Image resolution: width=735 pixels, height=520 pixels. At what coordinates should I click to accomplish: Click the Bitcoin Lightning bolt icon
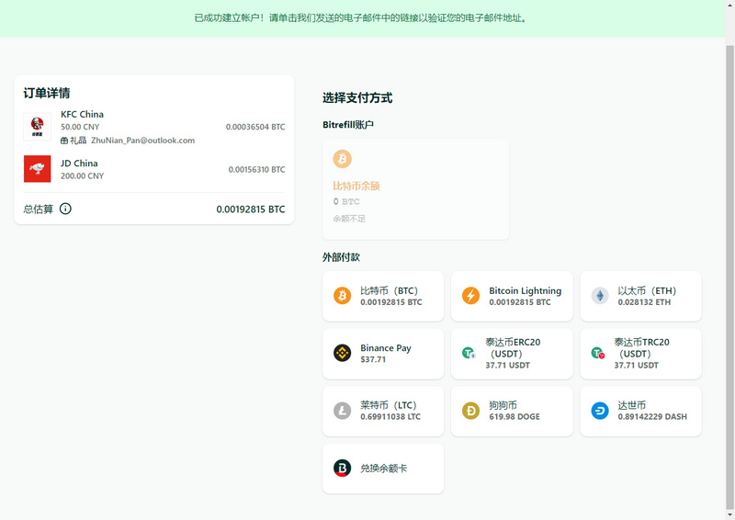coord(470,296)
